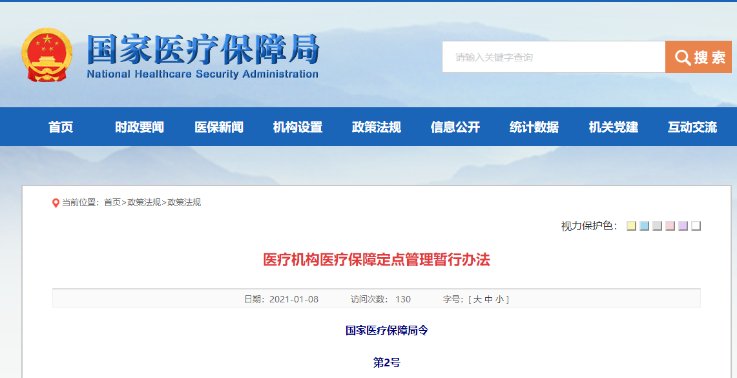Open the 机构设置 navigation item

point(298,127)
